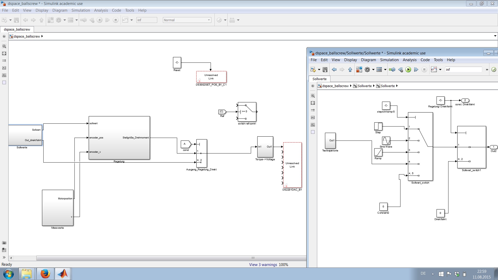Screen dimensions: 498x280
Task: Click the stop time field in Sollwerte toolbar
Action: 463,69
